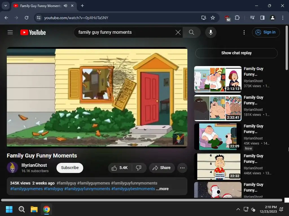Open recommended video with 446K views title

click(x=253, y=159)
